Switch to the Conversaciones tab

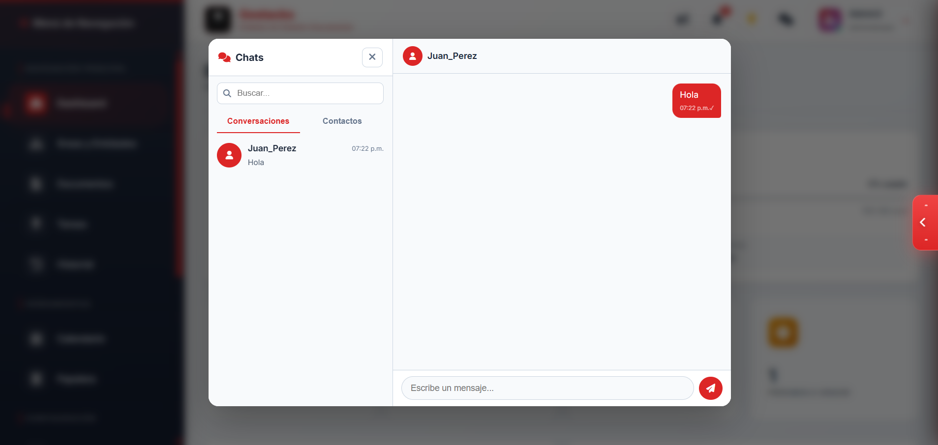click(x=258, y=121)
